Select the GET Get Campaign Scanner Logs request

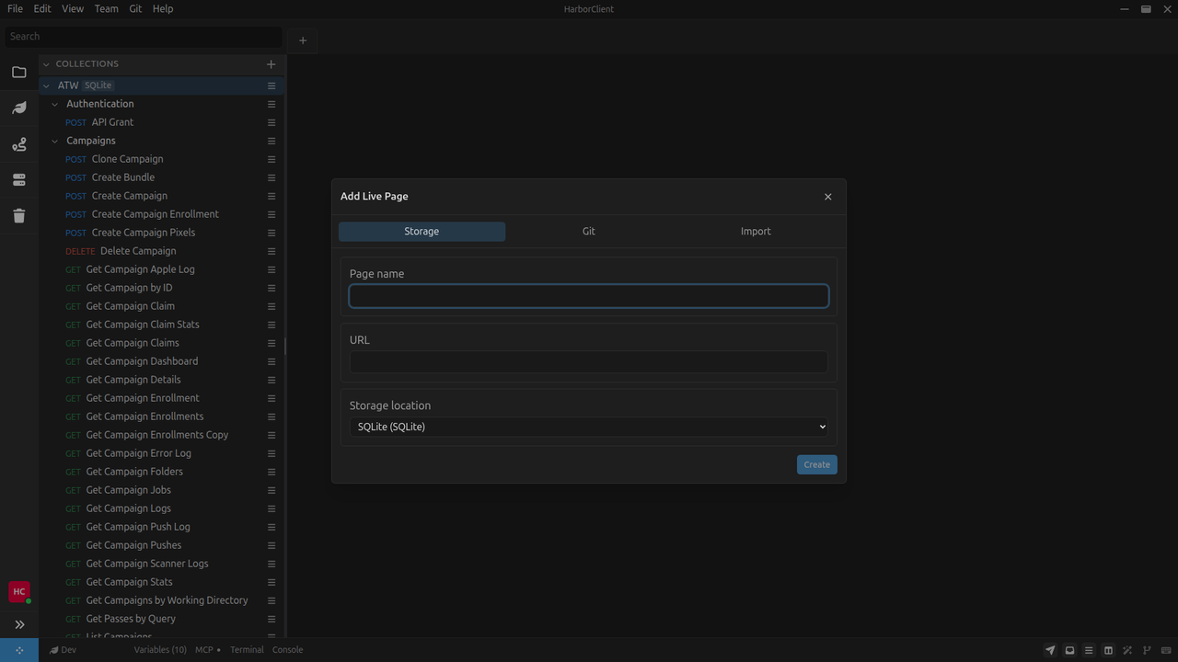[x=162, y=564]
